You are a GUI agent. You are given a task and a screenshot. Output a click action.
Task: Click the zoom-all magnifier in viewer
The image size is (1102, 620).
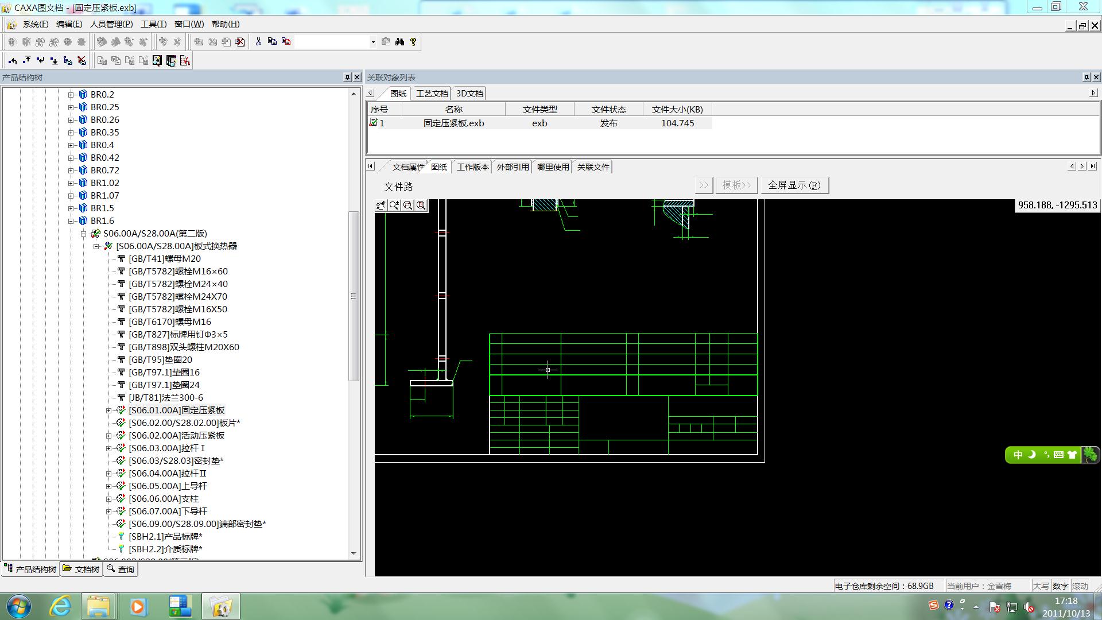421,206
